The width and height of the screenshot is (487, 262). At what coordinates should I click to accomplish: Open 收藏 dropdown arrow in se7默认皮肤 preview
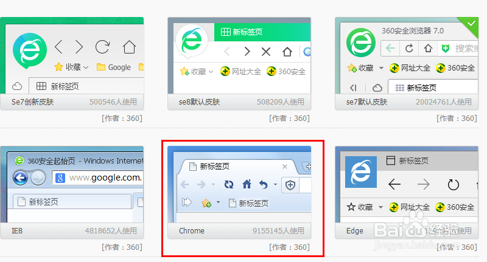click(x=381, y=68)
